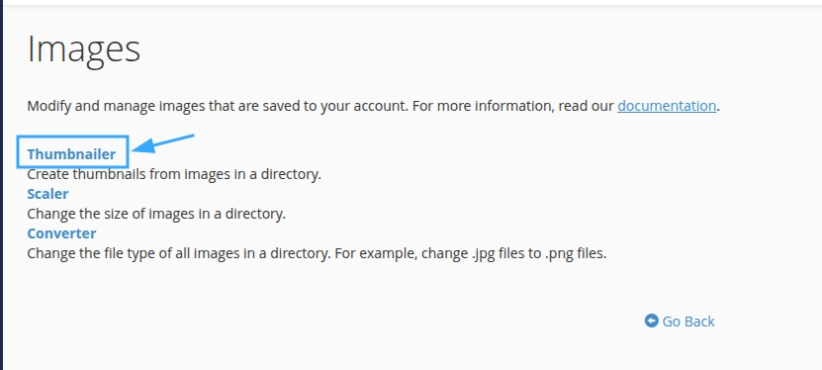Click the word 'directory' in Thumbnailer description
This screenshot has width=822, height=370.
pos(290,174)
